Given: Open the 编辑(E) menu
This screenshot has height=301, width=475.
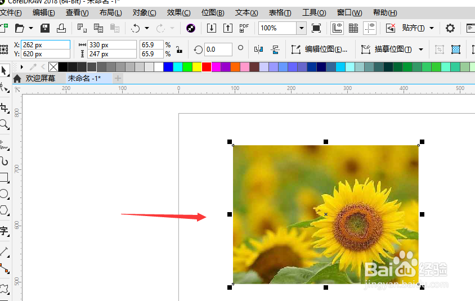Looking at the screenshot, I should (x=44, y=13).
